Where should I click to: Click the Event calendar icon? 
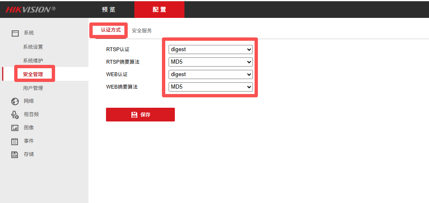(x=15, y=141)
